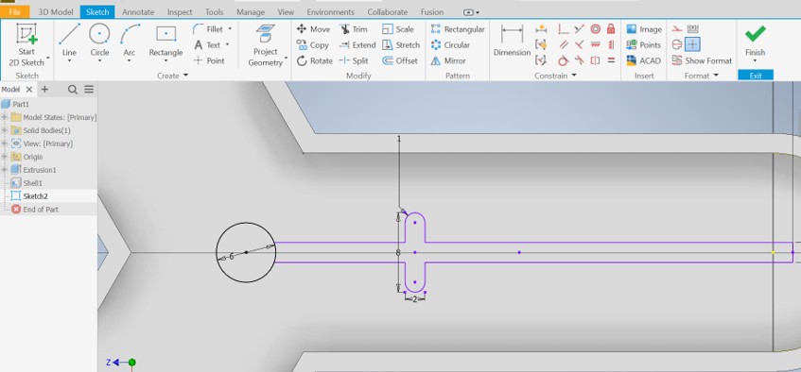Select the Scale tool
801x372 pixels.
(398, 29)
